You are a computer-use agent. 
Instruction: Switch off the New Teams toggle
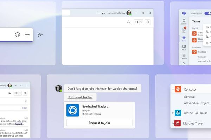pos(207,13)
